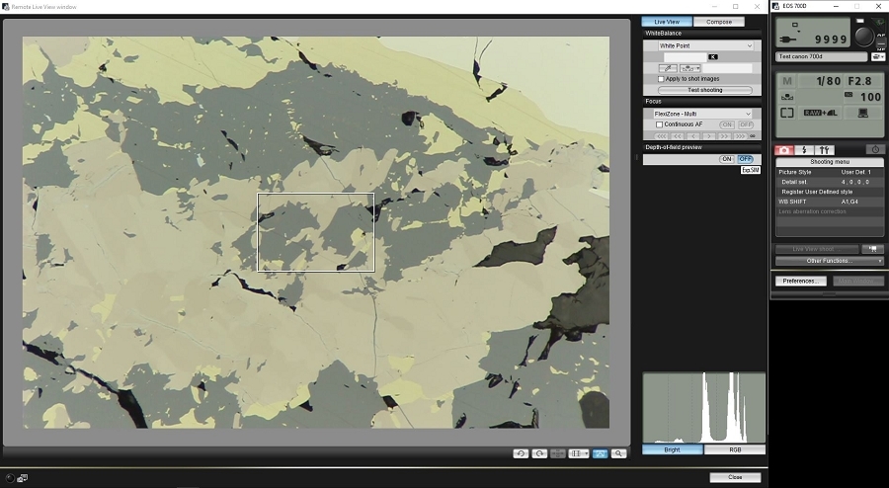Rotate the live view image right

(539, 452)
